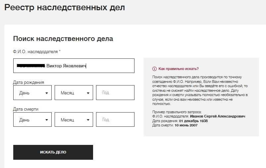Click the info icon beside 'Как правильно искать?'
266x168 pixels.
154,69
